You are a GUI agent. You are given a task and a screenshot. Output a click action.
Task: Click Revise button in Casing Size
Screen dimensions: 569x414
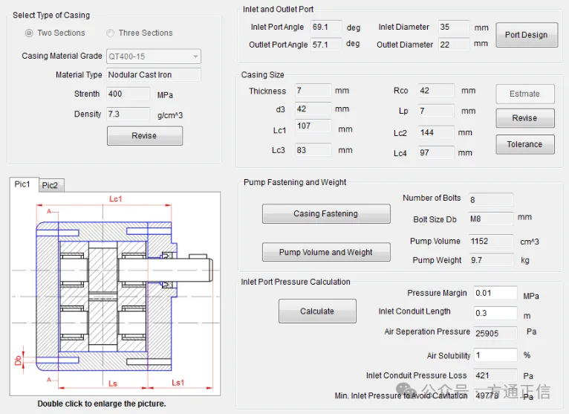point(525,118)
